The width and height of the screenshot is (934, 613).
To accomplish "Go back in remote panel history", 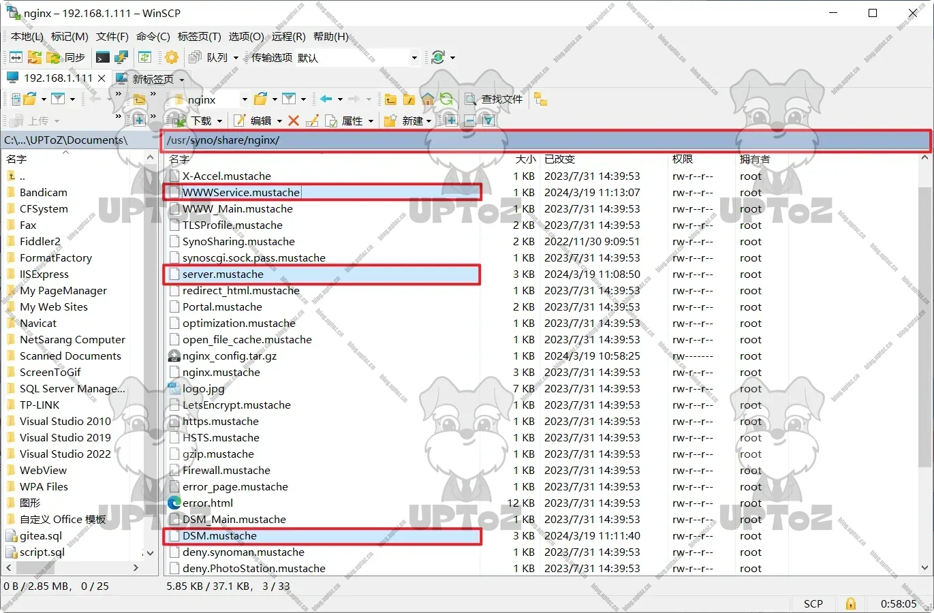I will [x=326, y=99].
